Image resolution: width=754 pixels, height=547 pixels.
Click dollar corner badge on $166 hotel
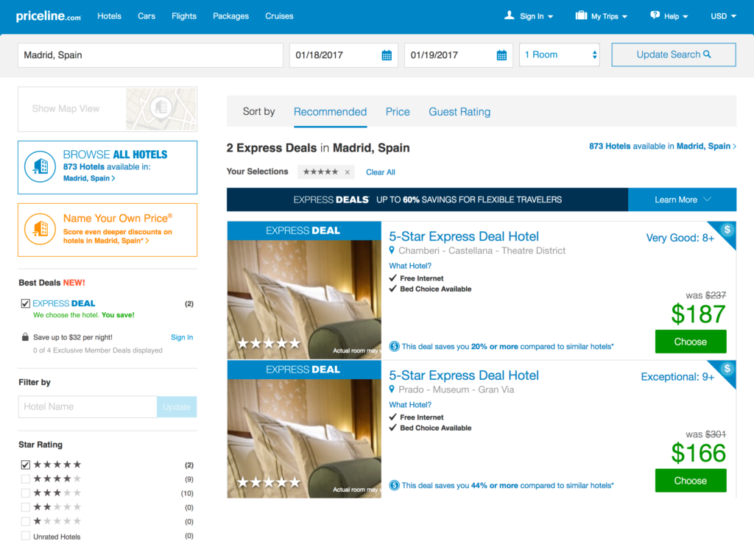tap(727, 369)
